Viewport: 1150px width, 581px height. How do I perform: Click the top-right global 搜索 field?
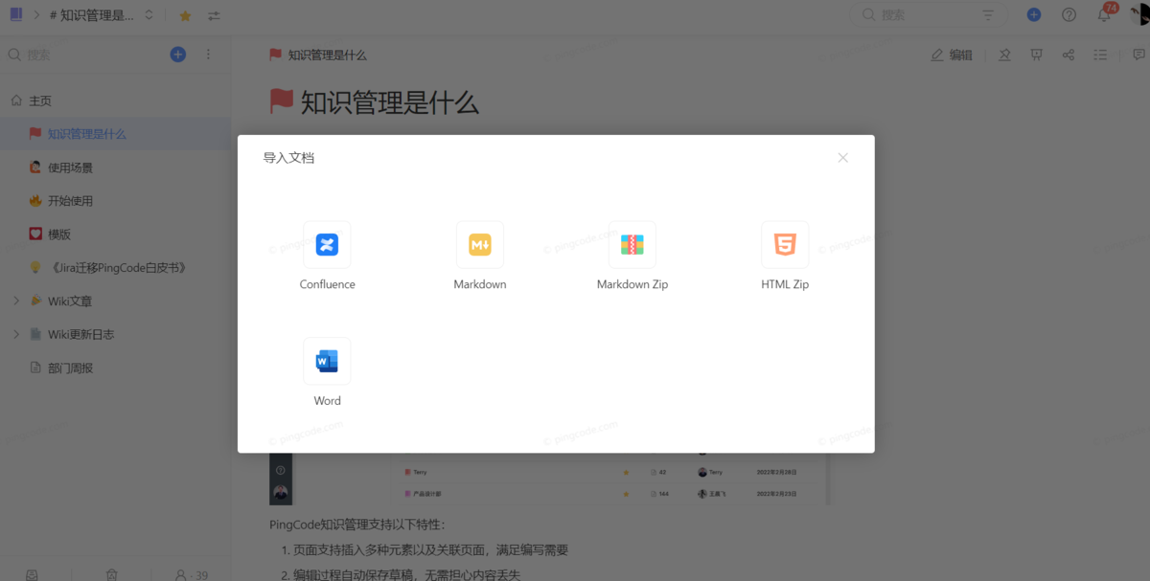pyautogui.click(x=930, y=14)
